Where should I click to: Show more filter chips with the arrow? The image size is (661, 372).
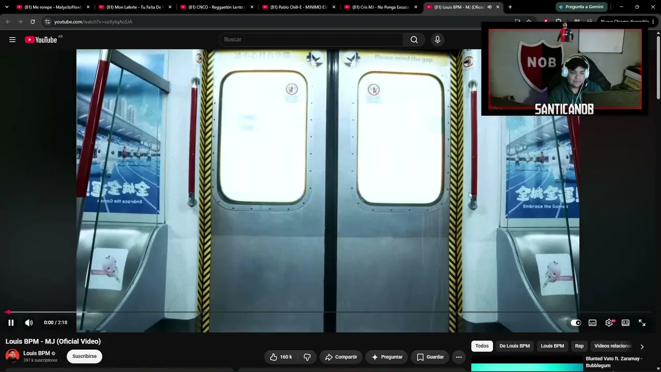click(642, 347)
